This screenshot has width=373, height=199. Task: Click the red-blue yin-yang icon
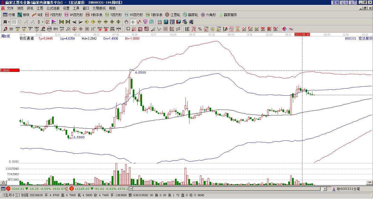(285, 29)
